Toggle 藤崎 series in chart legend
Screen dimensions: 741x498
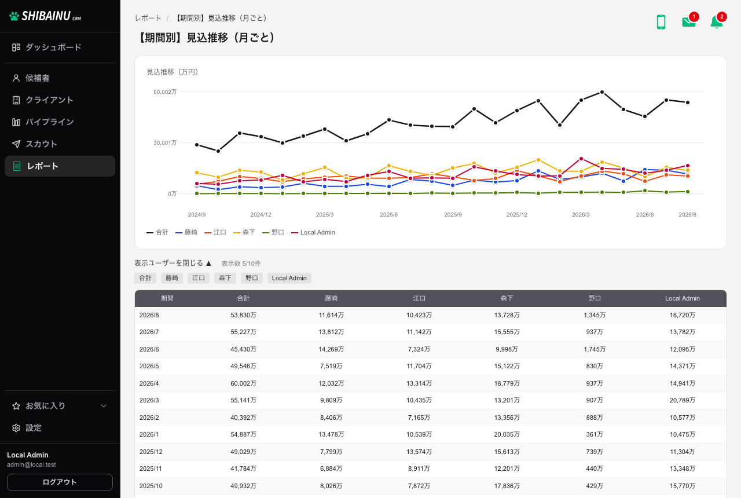(x=186, y=232)
